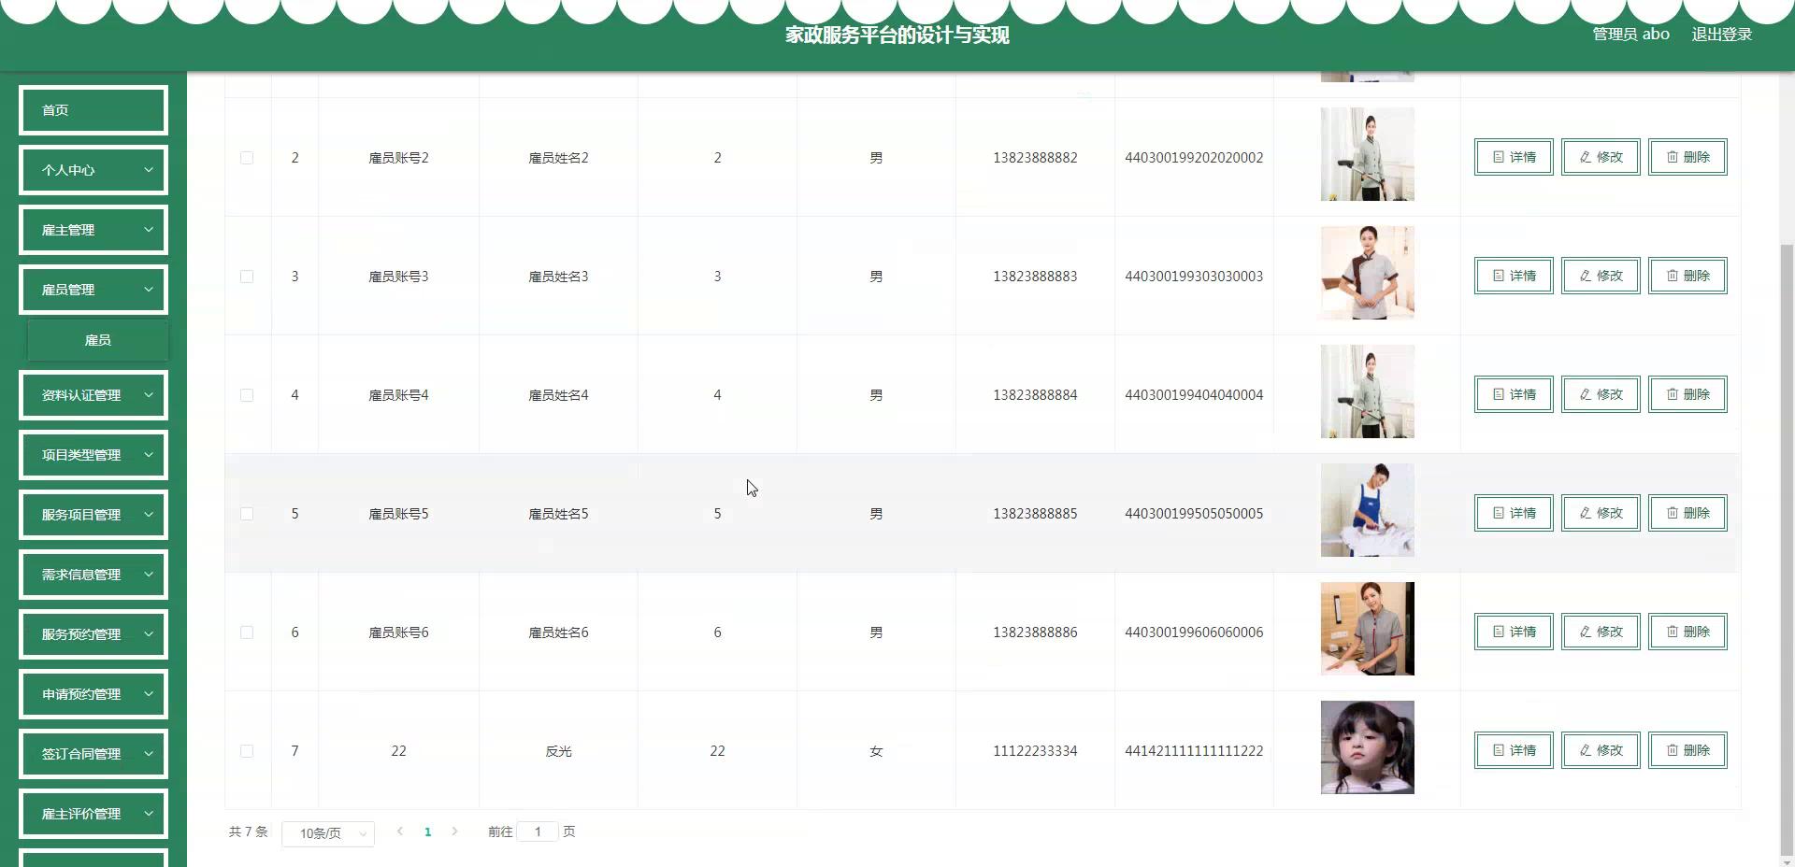Viewport: 1795px width, 867px height.
Task: Open 详情 for 雇员账号6
Action: coord(1514,632)
